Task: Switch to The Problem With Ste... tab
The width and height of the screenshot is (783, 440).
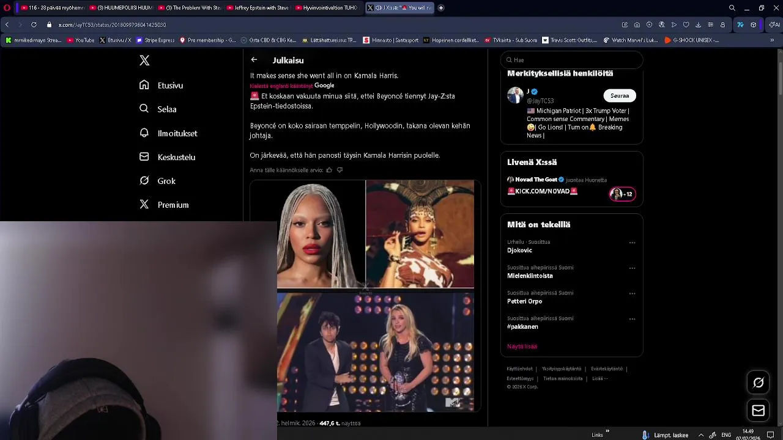Action: [x=188, y=8]
